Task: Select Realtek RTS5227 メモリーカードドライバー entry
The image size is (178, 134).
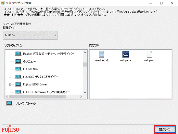Action: coord(49,54)
